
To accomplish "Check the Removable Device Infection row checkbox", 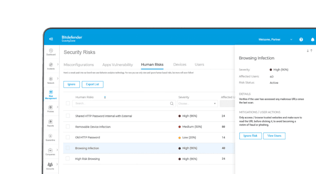I will (x=68, y=127).
